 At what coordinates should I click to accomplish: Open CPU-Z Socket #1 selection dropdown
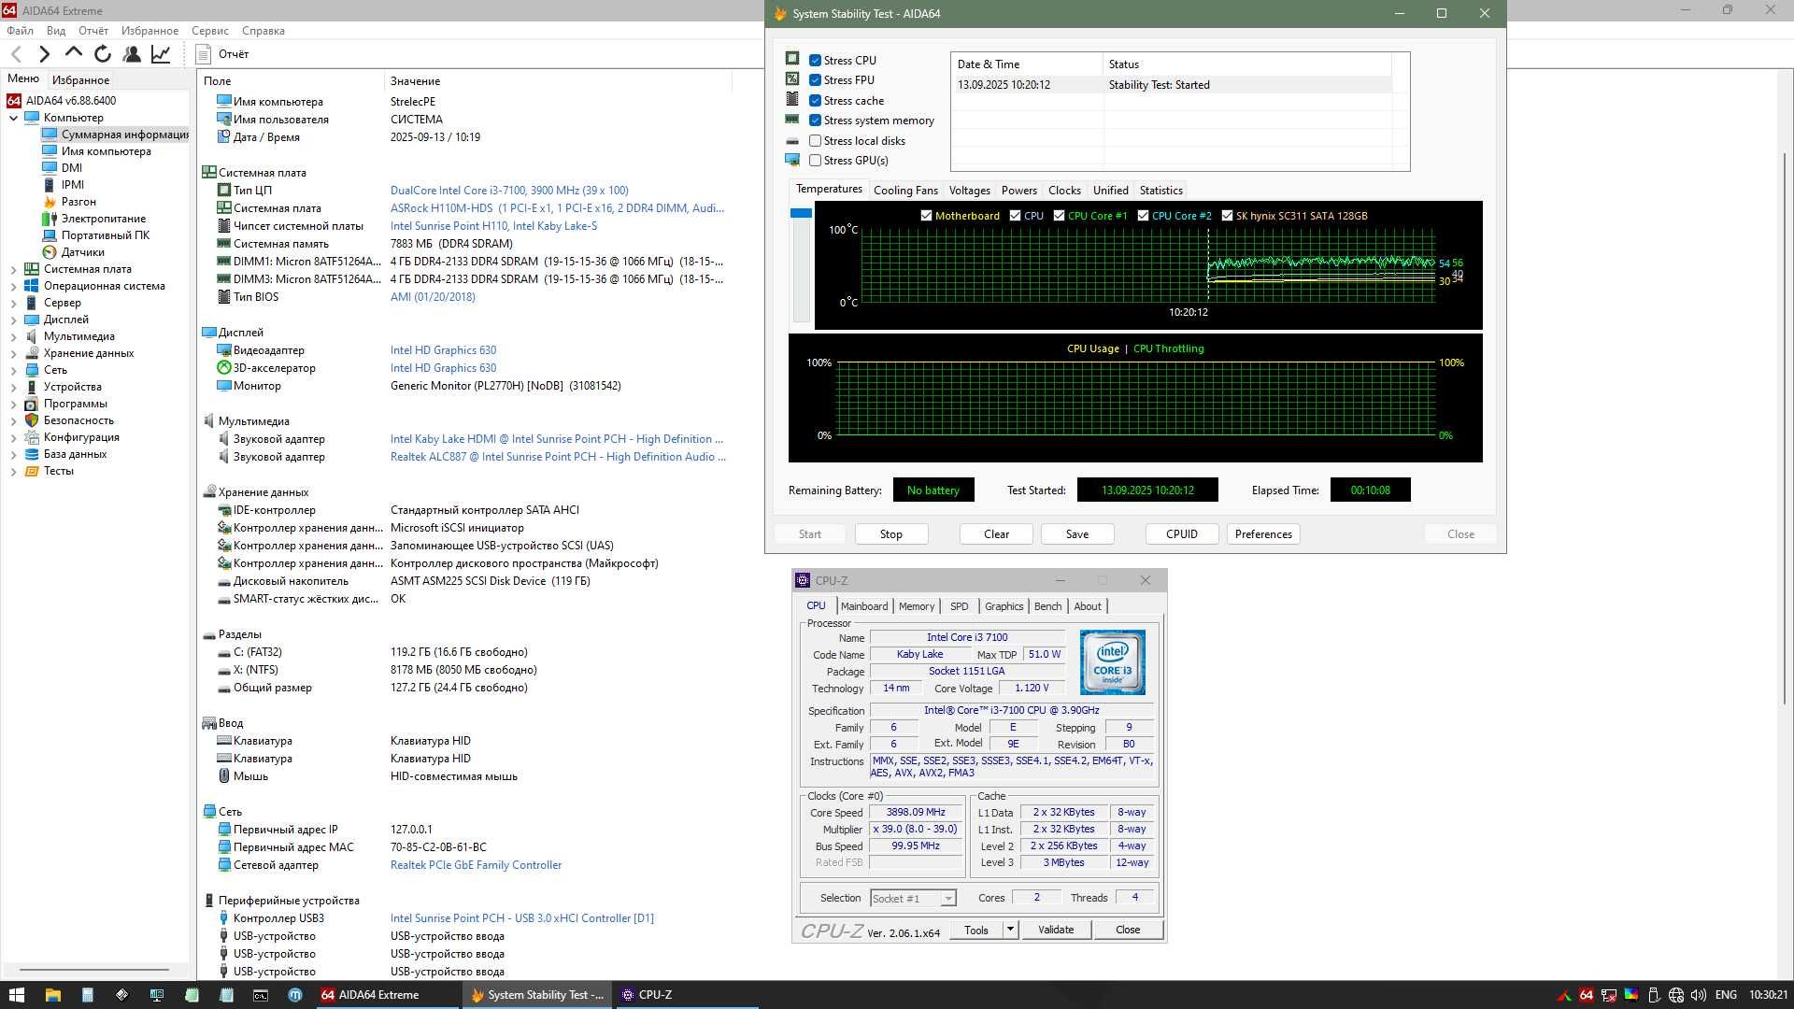pyautogui.click(x=948, y=899)
